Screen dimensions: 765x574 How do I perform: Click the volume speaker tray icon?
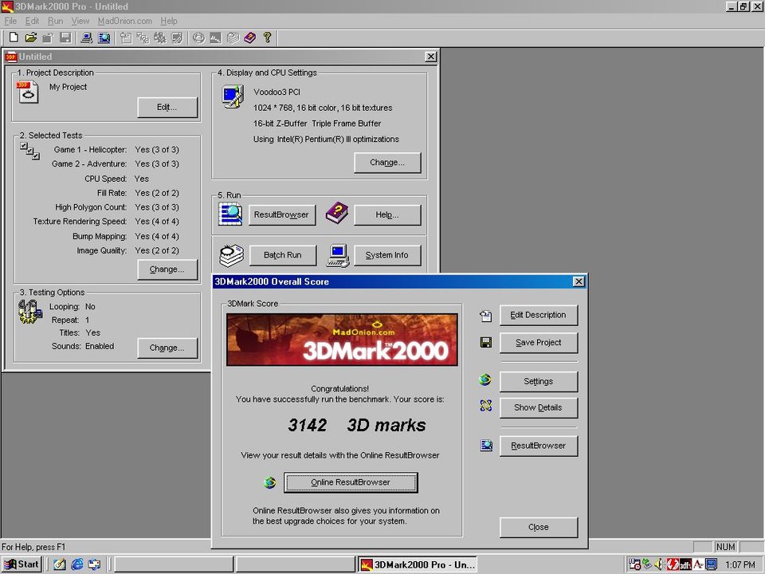(659, 564)
